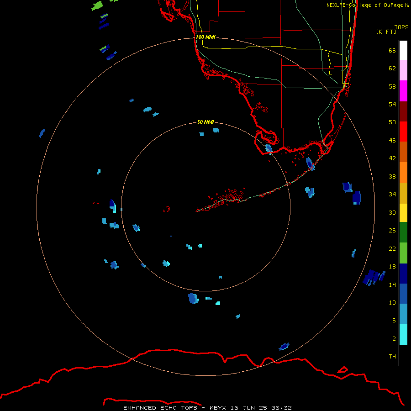411x411 pixels.
Task: Click the legend value "58"
Action: coord(392,86)
